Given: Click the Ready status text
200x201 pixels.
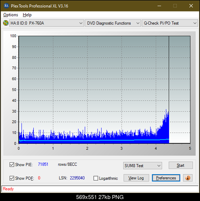Looking at the screenshot, I should coord(8,189).
